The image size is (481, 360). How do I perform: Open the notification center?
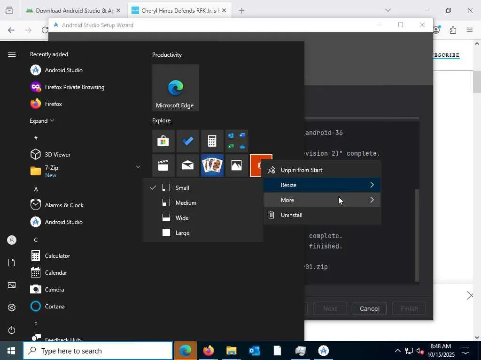tap(465, 351)
